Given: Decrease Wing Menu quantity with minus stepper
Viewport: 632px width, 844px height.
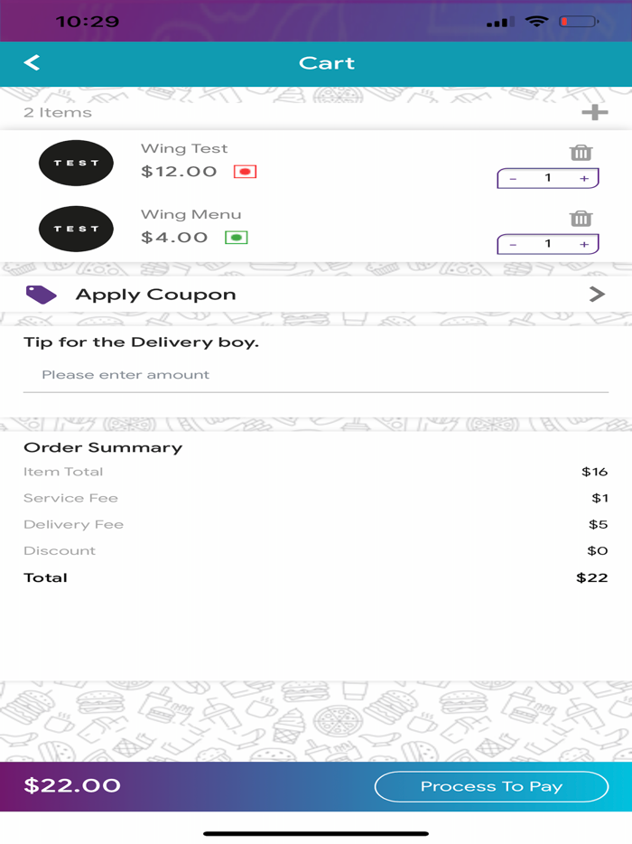Looking at the screenshot, I should (513, 243).
